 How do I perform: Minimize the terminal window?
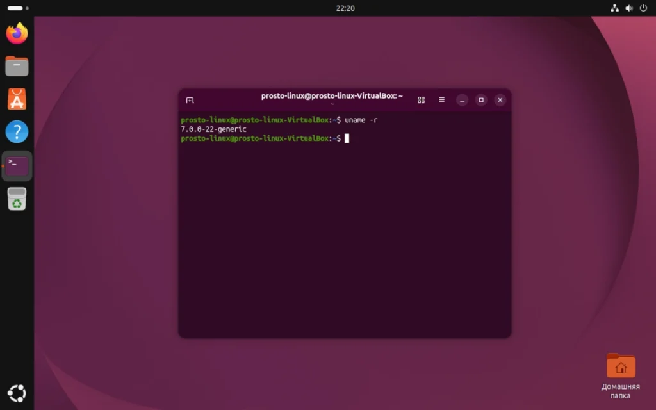point(462,100)
